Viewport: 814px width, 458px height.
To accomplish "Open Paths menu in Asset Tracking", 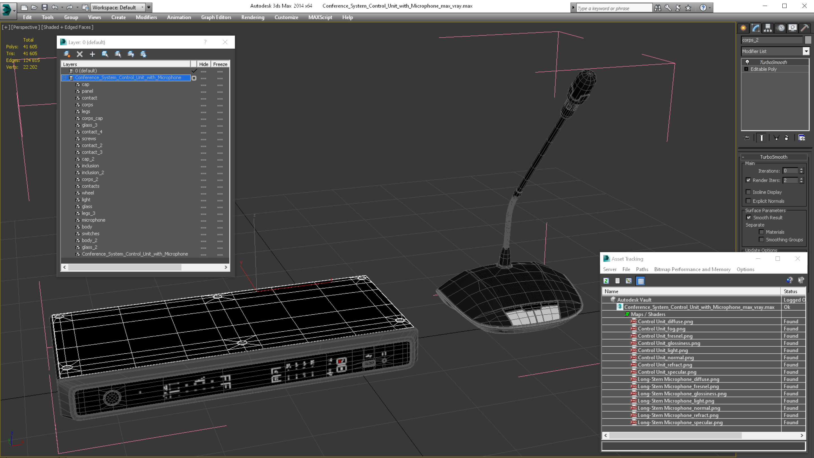I will coord(642,269).
